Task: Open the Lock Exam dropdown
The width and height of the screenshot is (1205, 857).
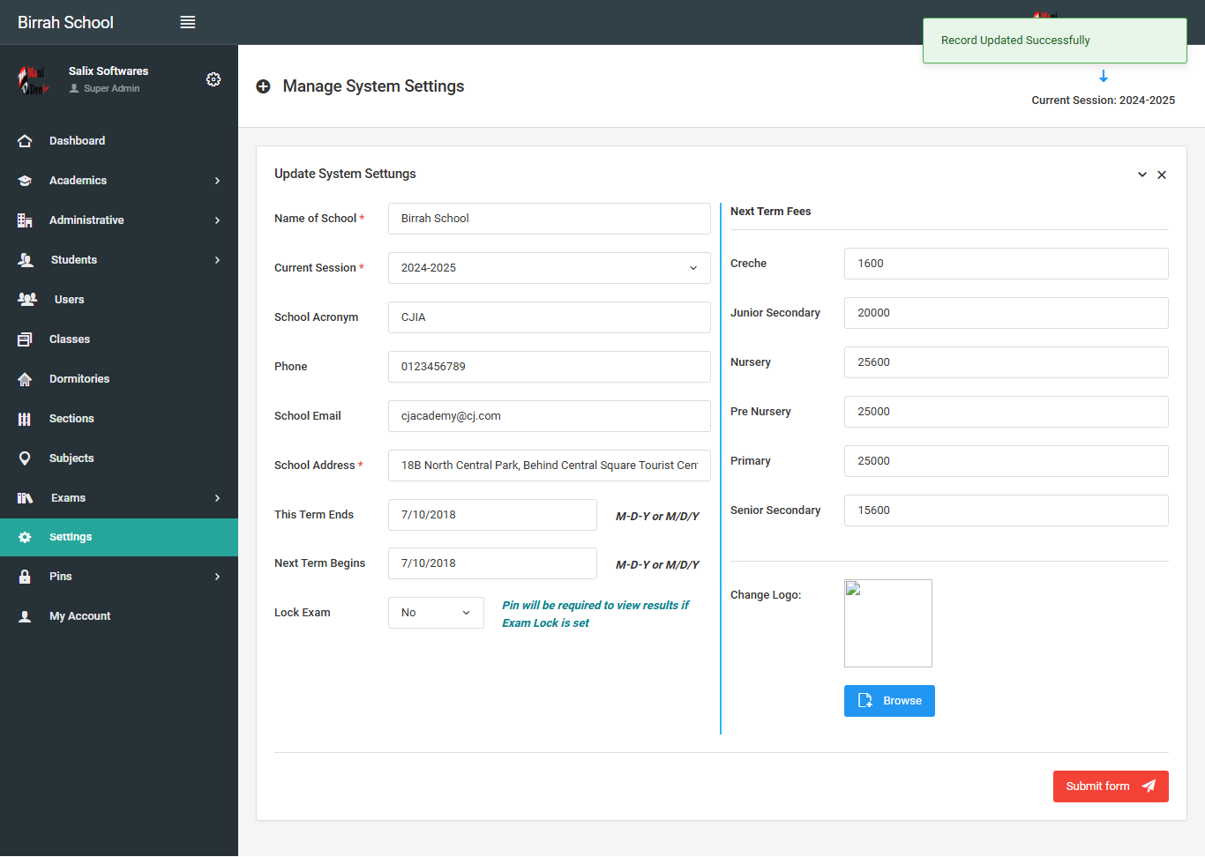Action: [436, 613]
